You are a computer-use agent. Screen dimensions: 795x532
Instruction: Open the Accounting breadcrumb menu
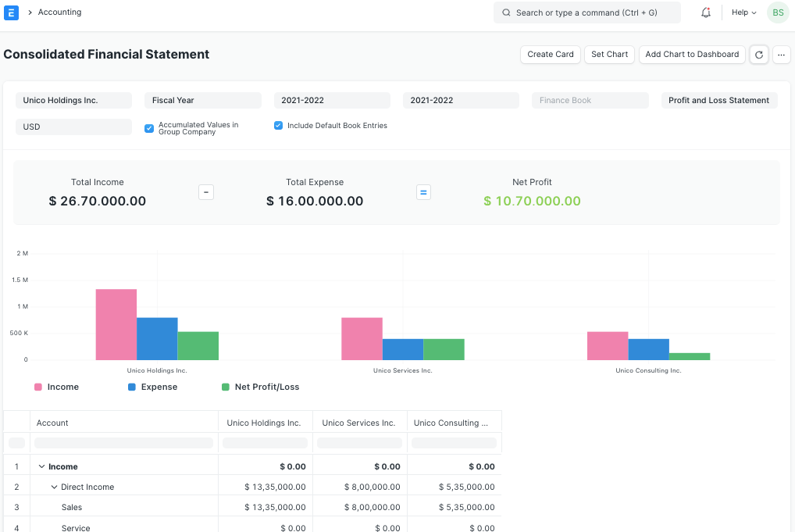(60, 12)
